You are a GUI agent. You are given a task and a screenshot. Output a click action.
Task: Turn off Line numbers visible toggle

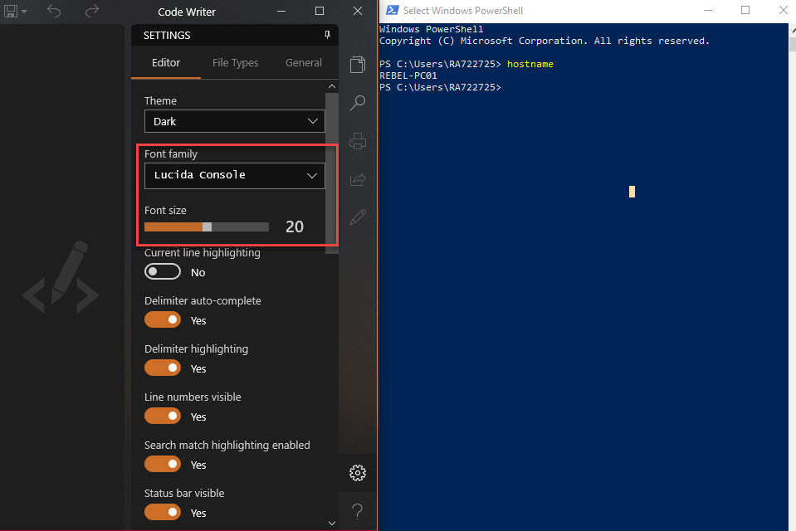point(163,417)
